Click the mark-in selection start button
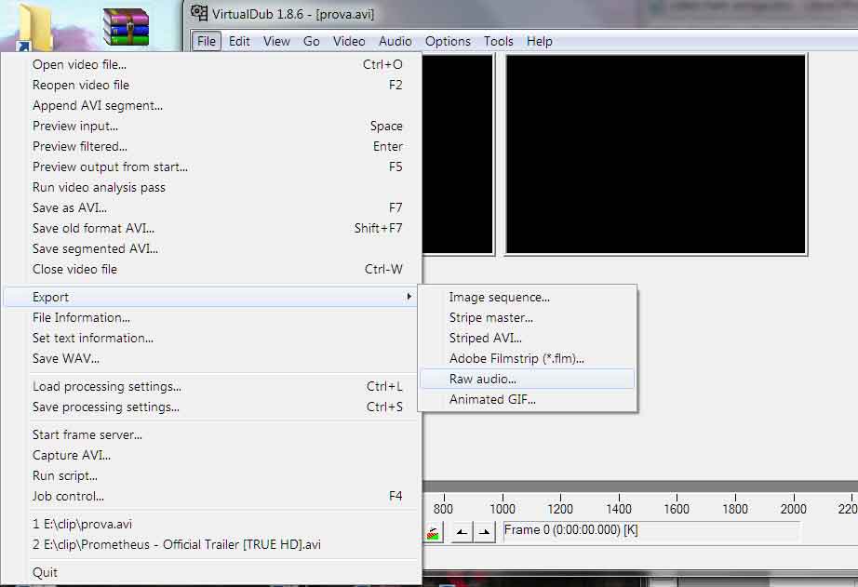 462,532
